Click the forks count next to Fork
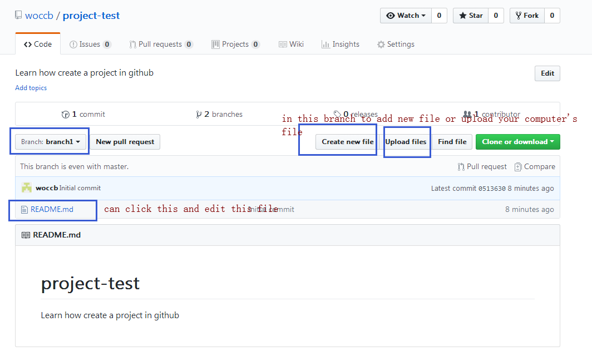 [x=552, y=16]
